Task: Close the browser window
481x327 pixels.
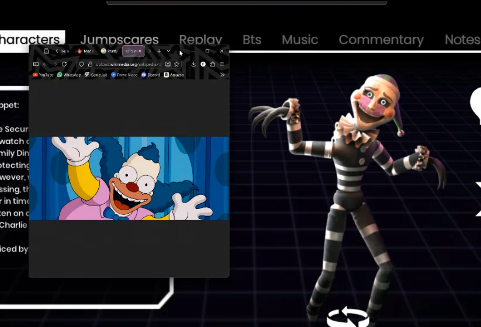Action: tap(222, 51)
